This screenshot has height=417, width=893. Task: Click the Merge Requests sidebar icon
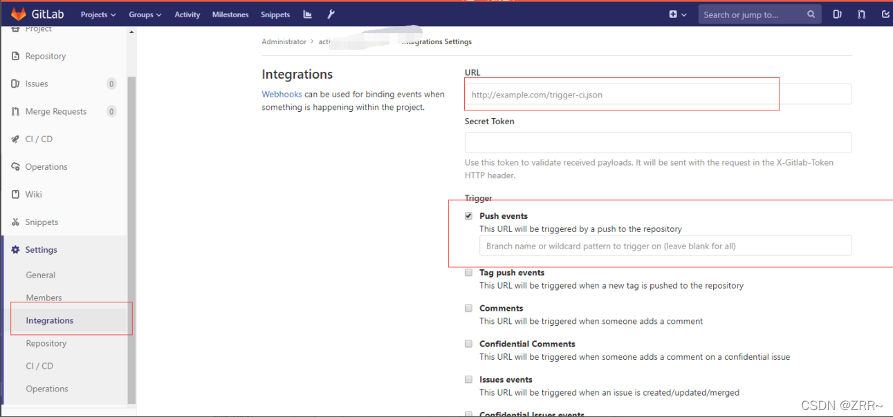pos(16,111)
